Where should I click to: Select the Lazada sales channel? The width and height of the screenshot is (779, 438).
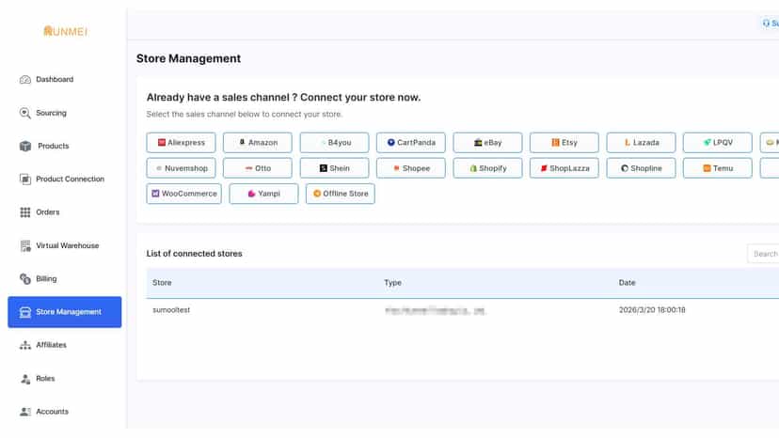tap(641, 143)
